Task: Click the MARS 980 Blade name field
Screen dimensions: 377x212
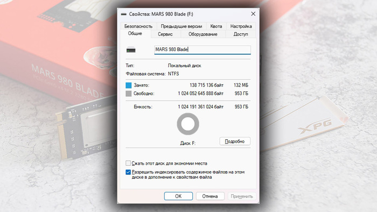Action: point(203,50)
